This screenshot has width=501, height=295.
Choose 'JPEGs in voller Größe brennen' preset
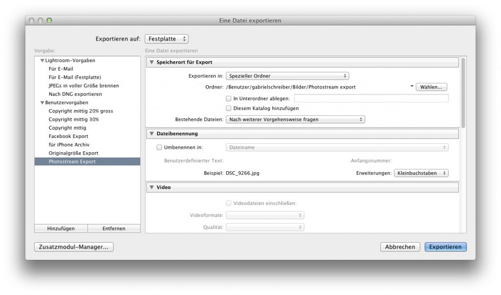[x=84, y=86]
